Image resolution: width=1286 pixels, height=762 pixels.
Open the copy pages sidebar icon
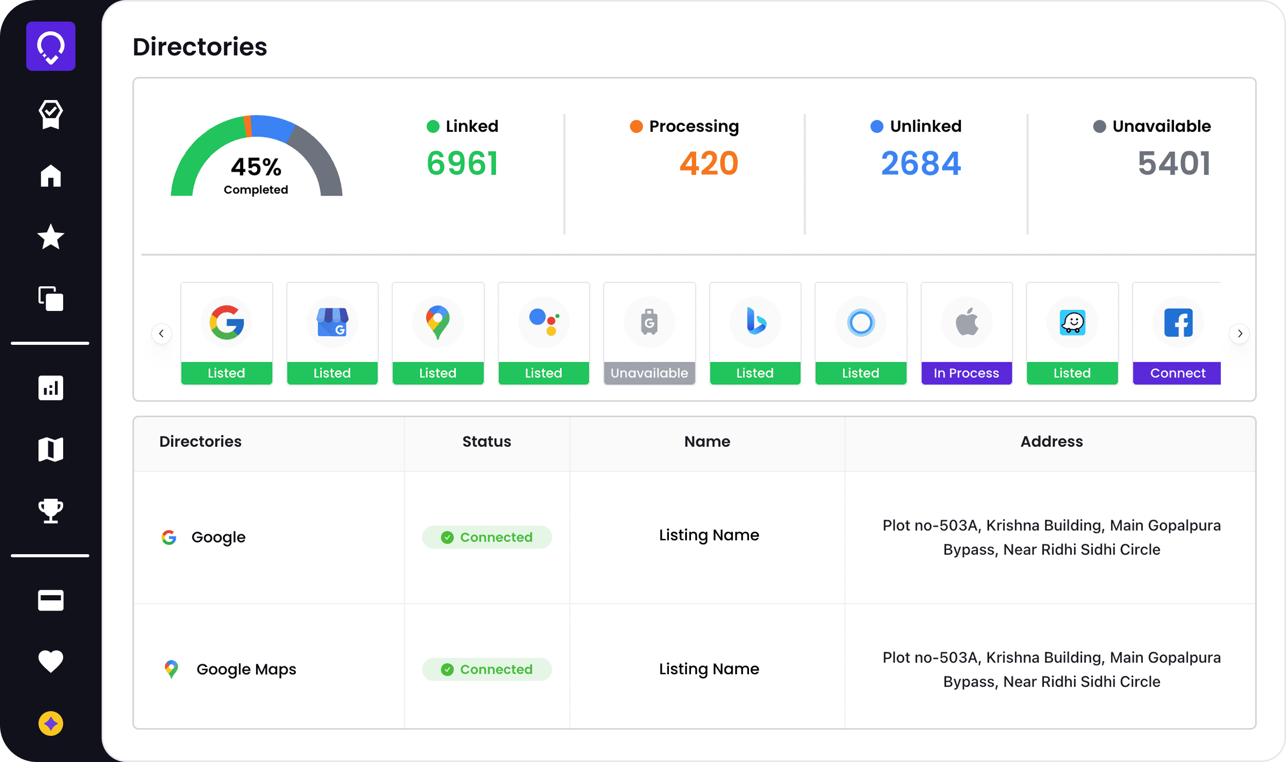(x=50, y=298)
